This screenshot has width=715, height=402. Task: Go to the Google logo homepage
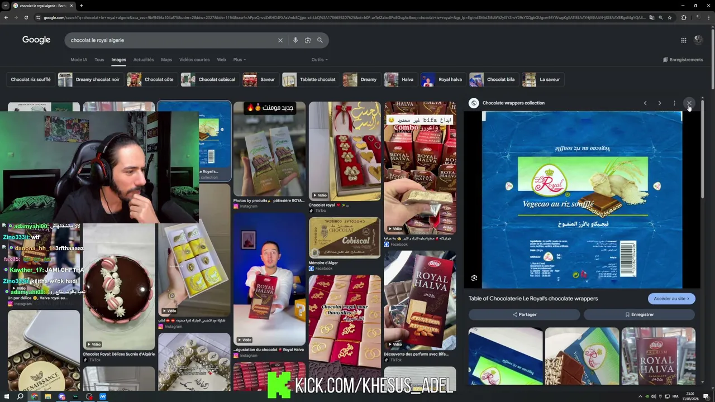pos(36,40)
